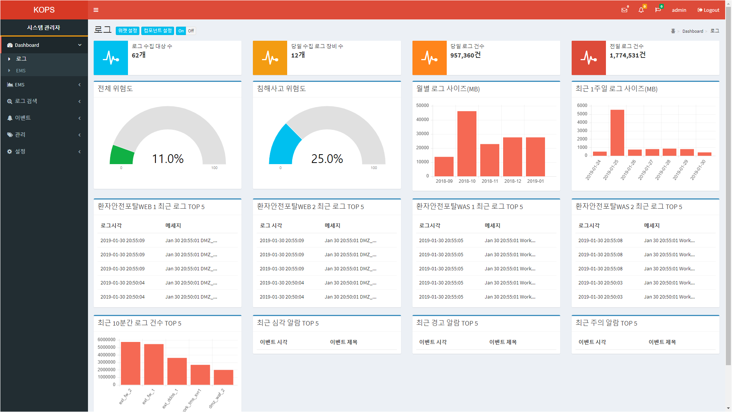Image resolution: width=732 pixels, height=412 pixels.
Task: Open the mail envelope notifications icon
Action: click(x=624, y=10)
